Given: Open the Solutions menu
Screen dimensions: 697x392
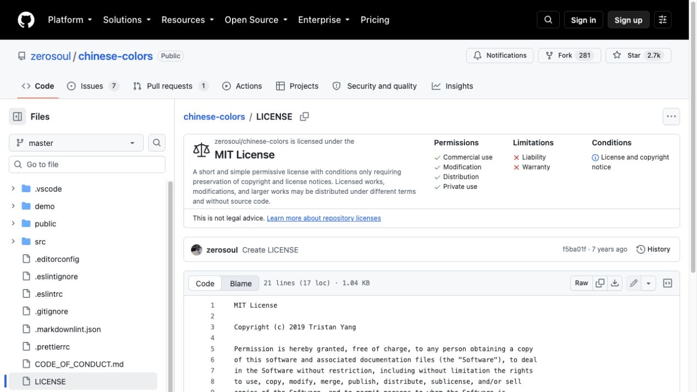Looking at the screenshot, I should [x=127, y=20].
